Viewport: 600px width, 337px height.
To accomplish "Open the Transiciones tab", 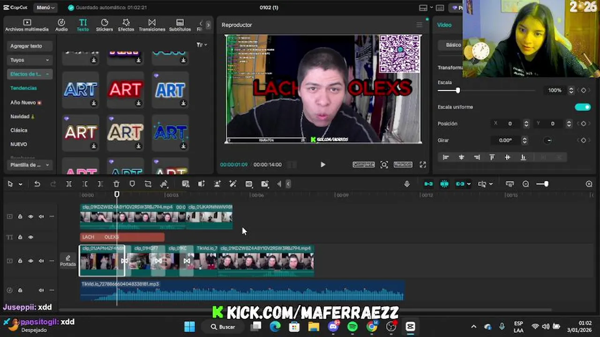I will pos(152,25).
